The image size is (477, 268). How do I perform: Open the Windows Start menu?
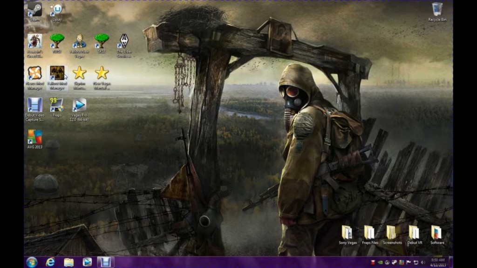coord(32,262)
